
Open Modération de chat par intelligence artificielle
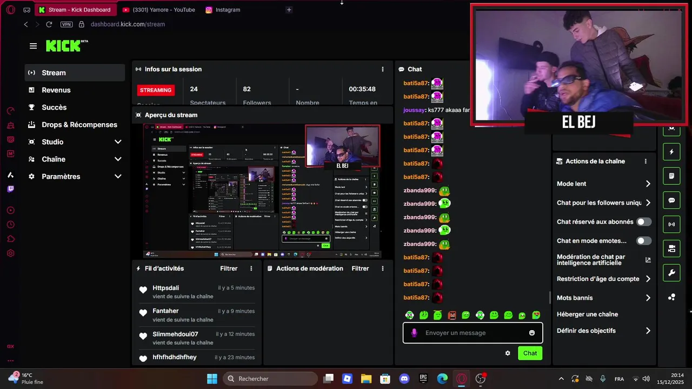click(x=603, y=260)
